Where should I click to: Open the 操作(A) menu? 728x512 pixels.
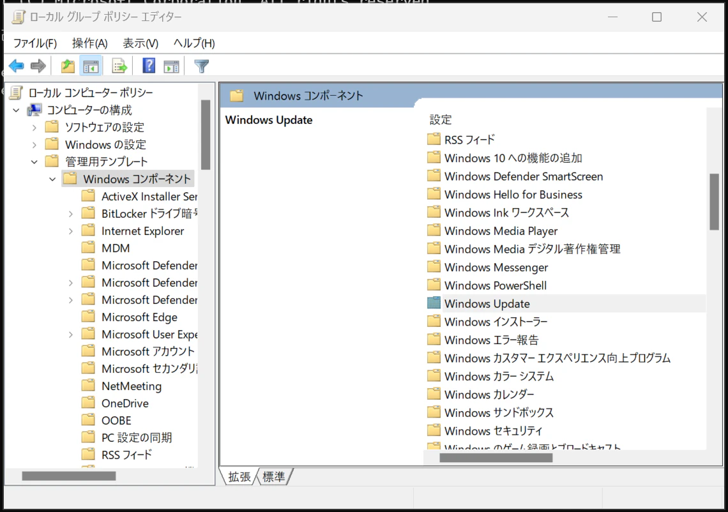89,43
